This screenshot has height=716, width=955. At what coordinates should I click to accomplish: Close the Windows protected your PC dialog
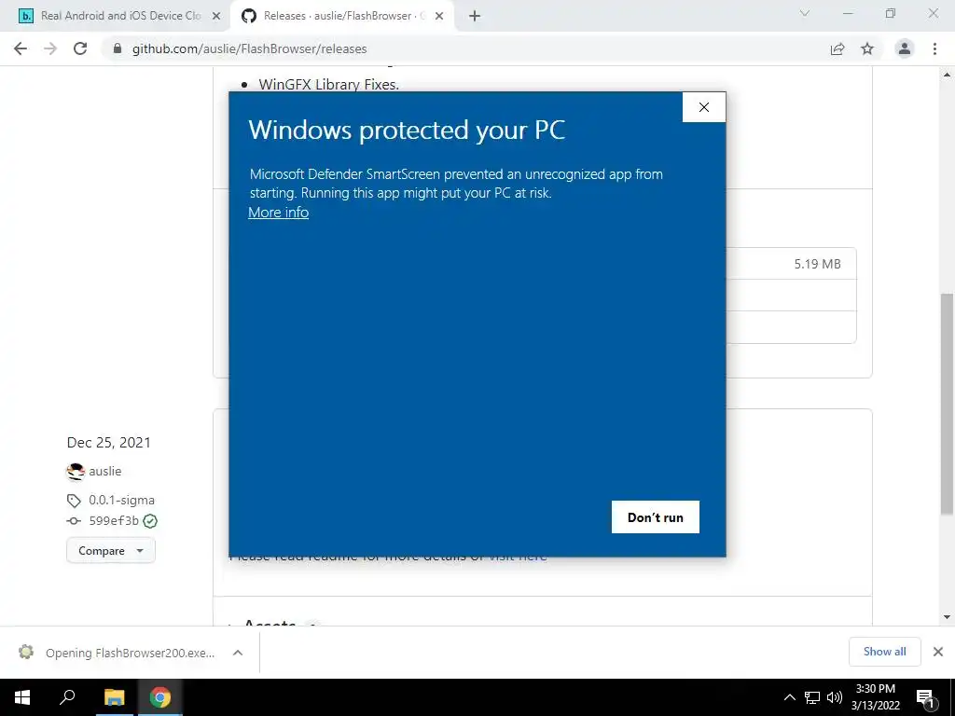coord(703,107)
